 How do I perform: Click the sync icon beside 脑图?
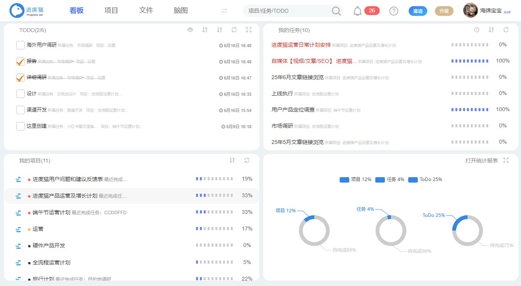point(224,11)
